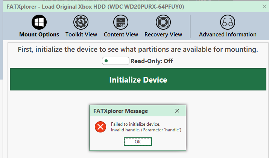This screenshot has width=269, height=158.
Task: Close the FATXplorer Message dialog
Action: tap(177, 111)
